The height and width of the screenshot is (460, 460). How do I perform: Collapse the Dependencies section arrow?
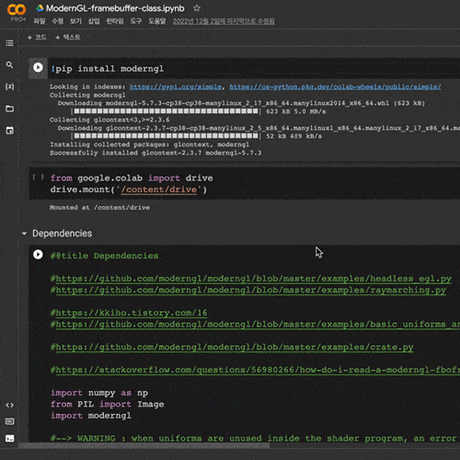pyautogui.click(x=24, y=234)
